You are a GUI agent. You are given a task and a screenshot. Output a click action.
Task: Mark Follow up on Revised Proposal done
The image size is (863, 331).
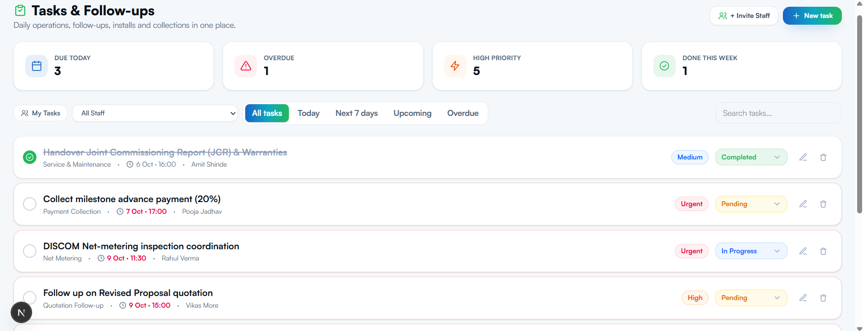(30, 297)
